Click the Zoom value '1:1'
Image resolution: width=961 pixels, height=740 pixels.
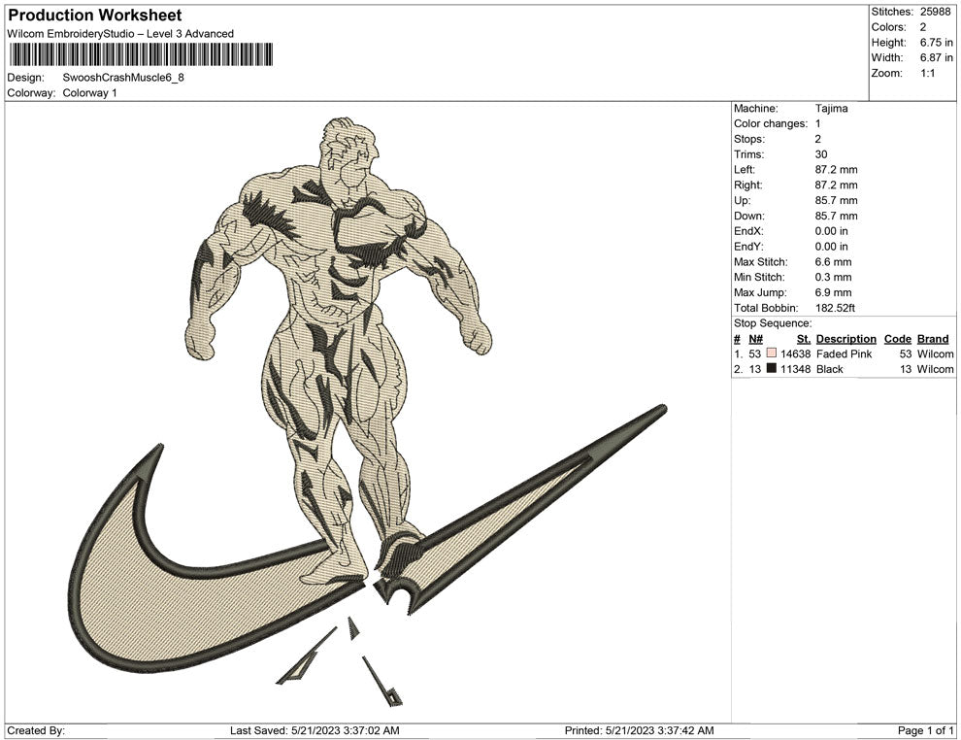tap(927, 73)
